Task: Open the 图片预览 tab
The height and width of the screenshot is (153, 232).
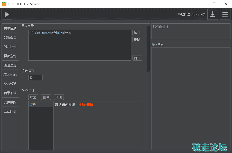Action: click(10, 84)
